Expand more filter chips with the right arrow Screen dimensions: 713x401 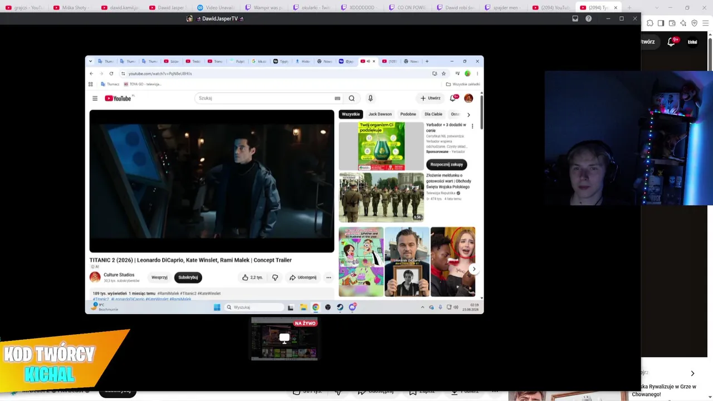pyautogui.click(x=468, y=114)
